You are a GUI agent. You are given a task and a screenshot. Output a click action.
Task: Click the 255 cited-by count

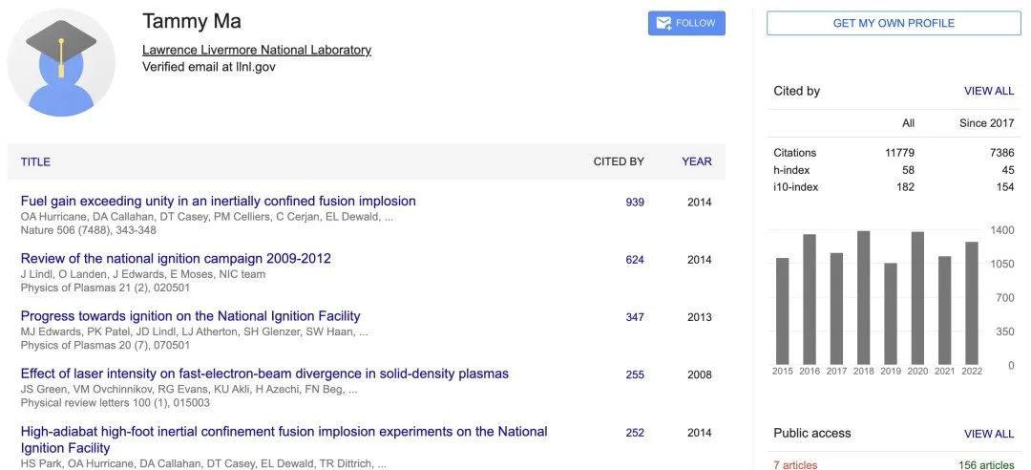(634, 375)
